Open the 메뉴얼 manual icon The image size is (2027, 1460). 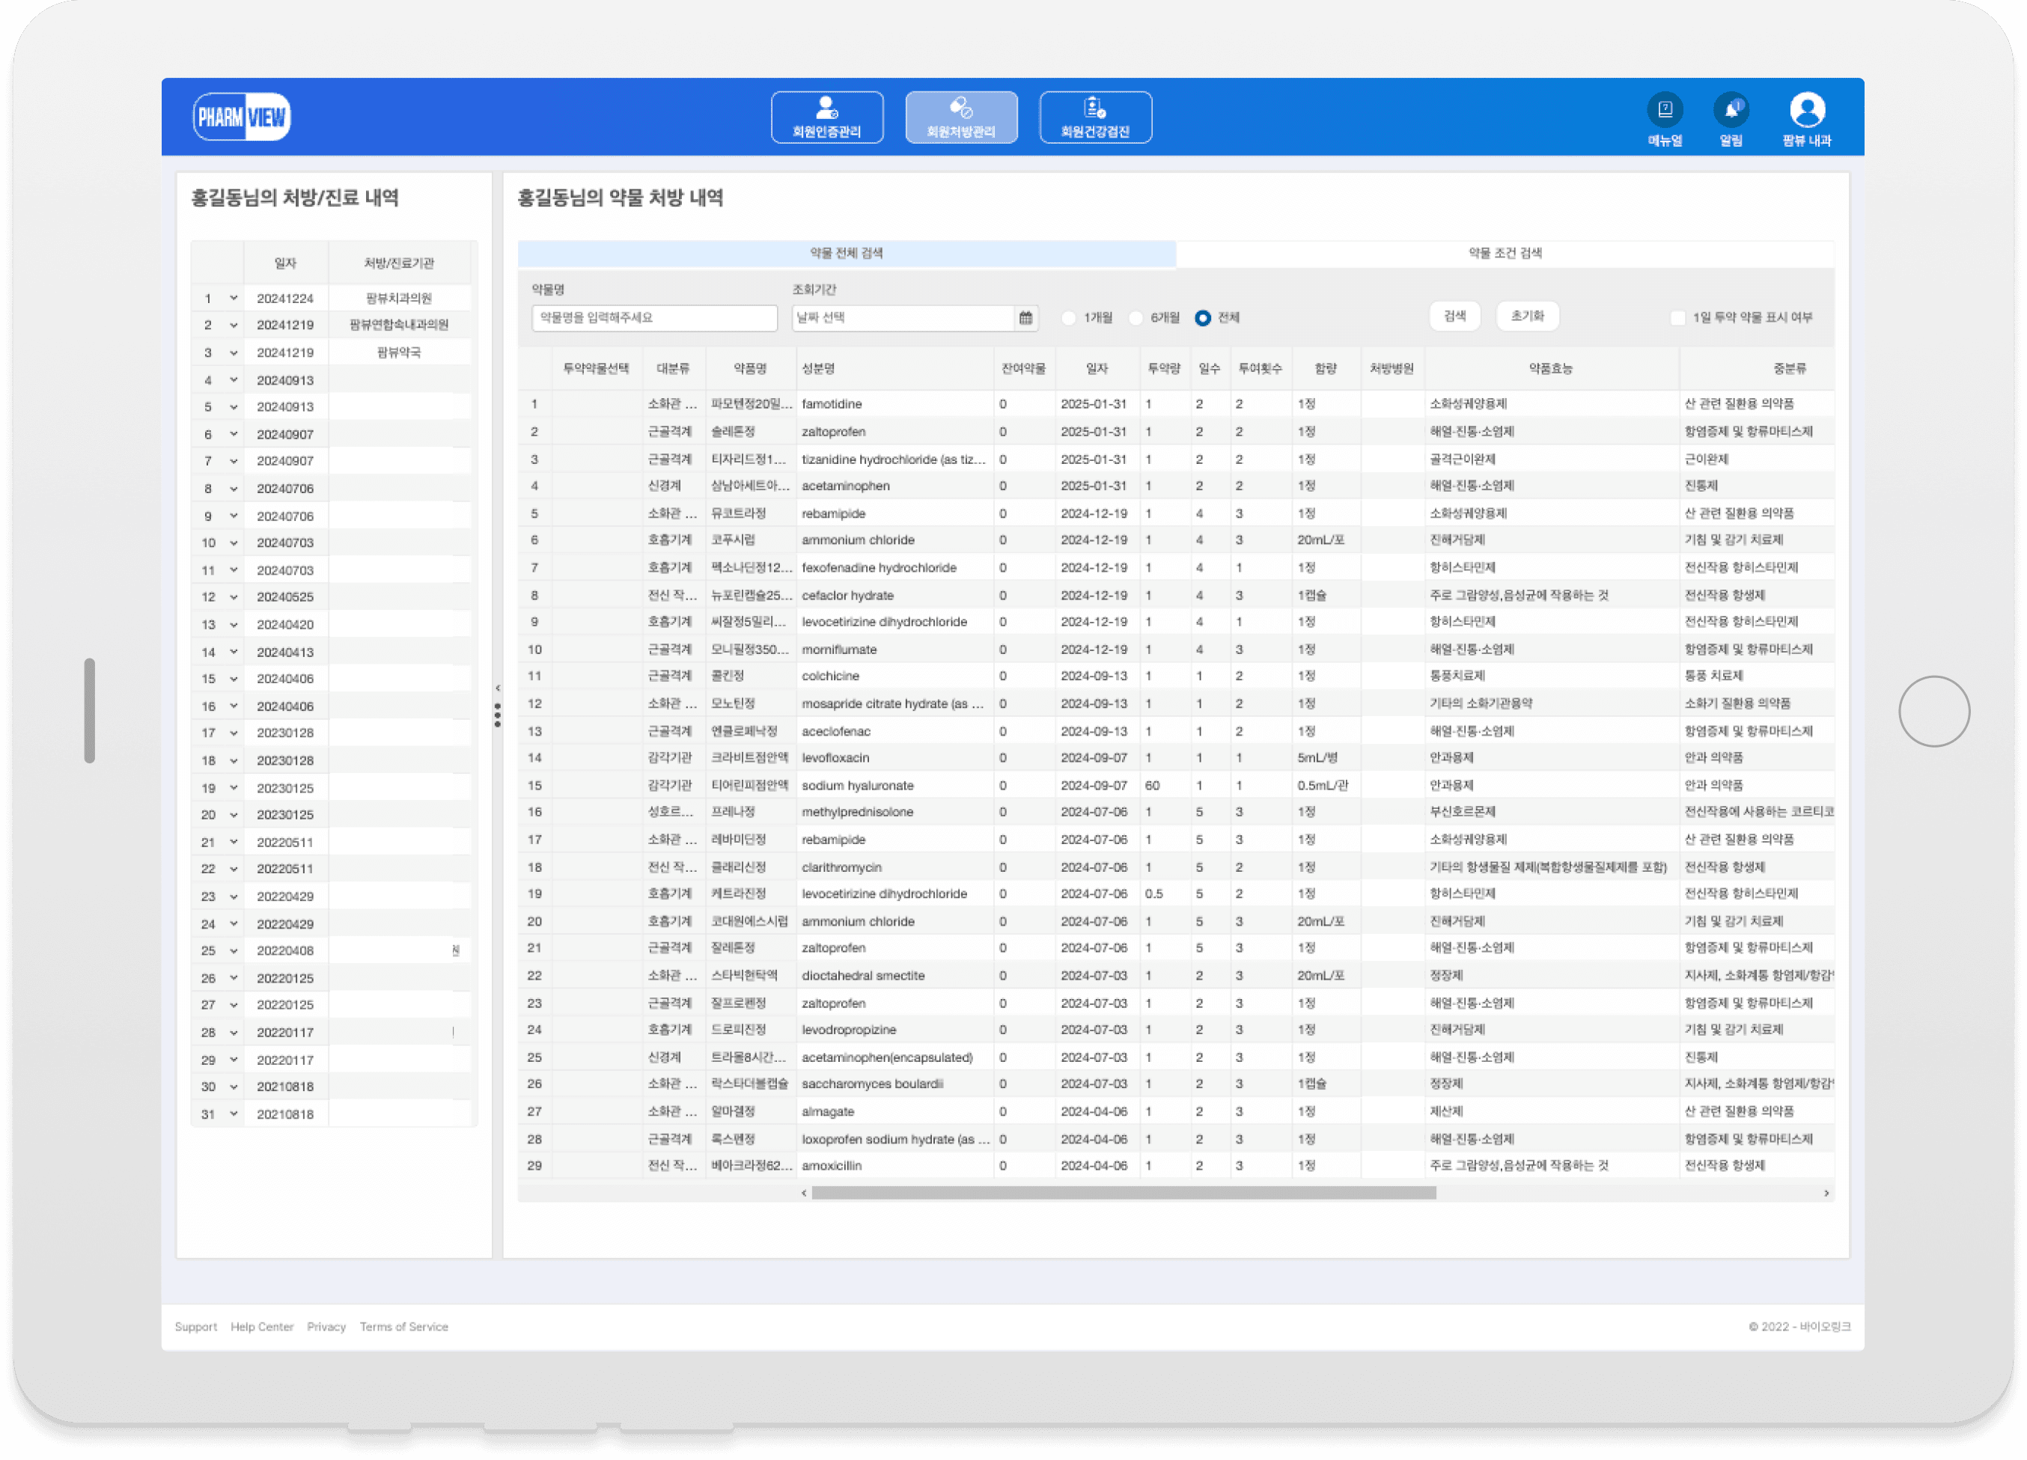1664,110
